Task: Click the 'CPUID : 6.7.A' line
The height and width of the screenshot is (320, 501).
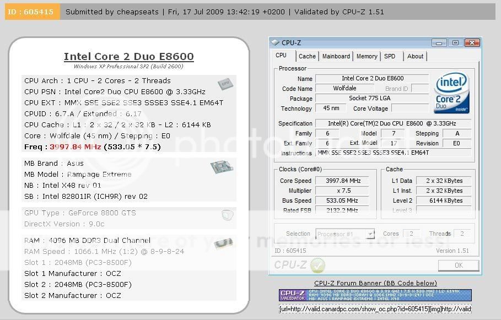Action: (83, 114)
